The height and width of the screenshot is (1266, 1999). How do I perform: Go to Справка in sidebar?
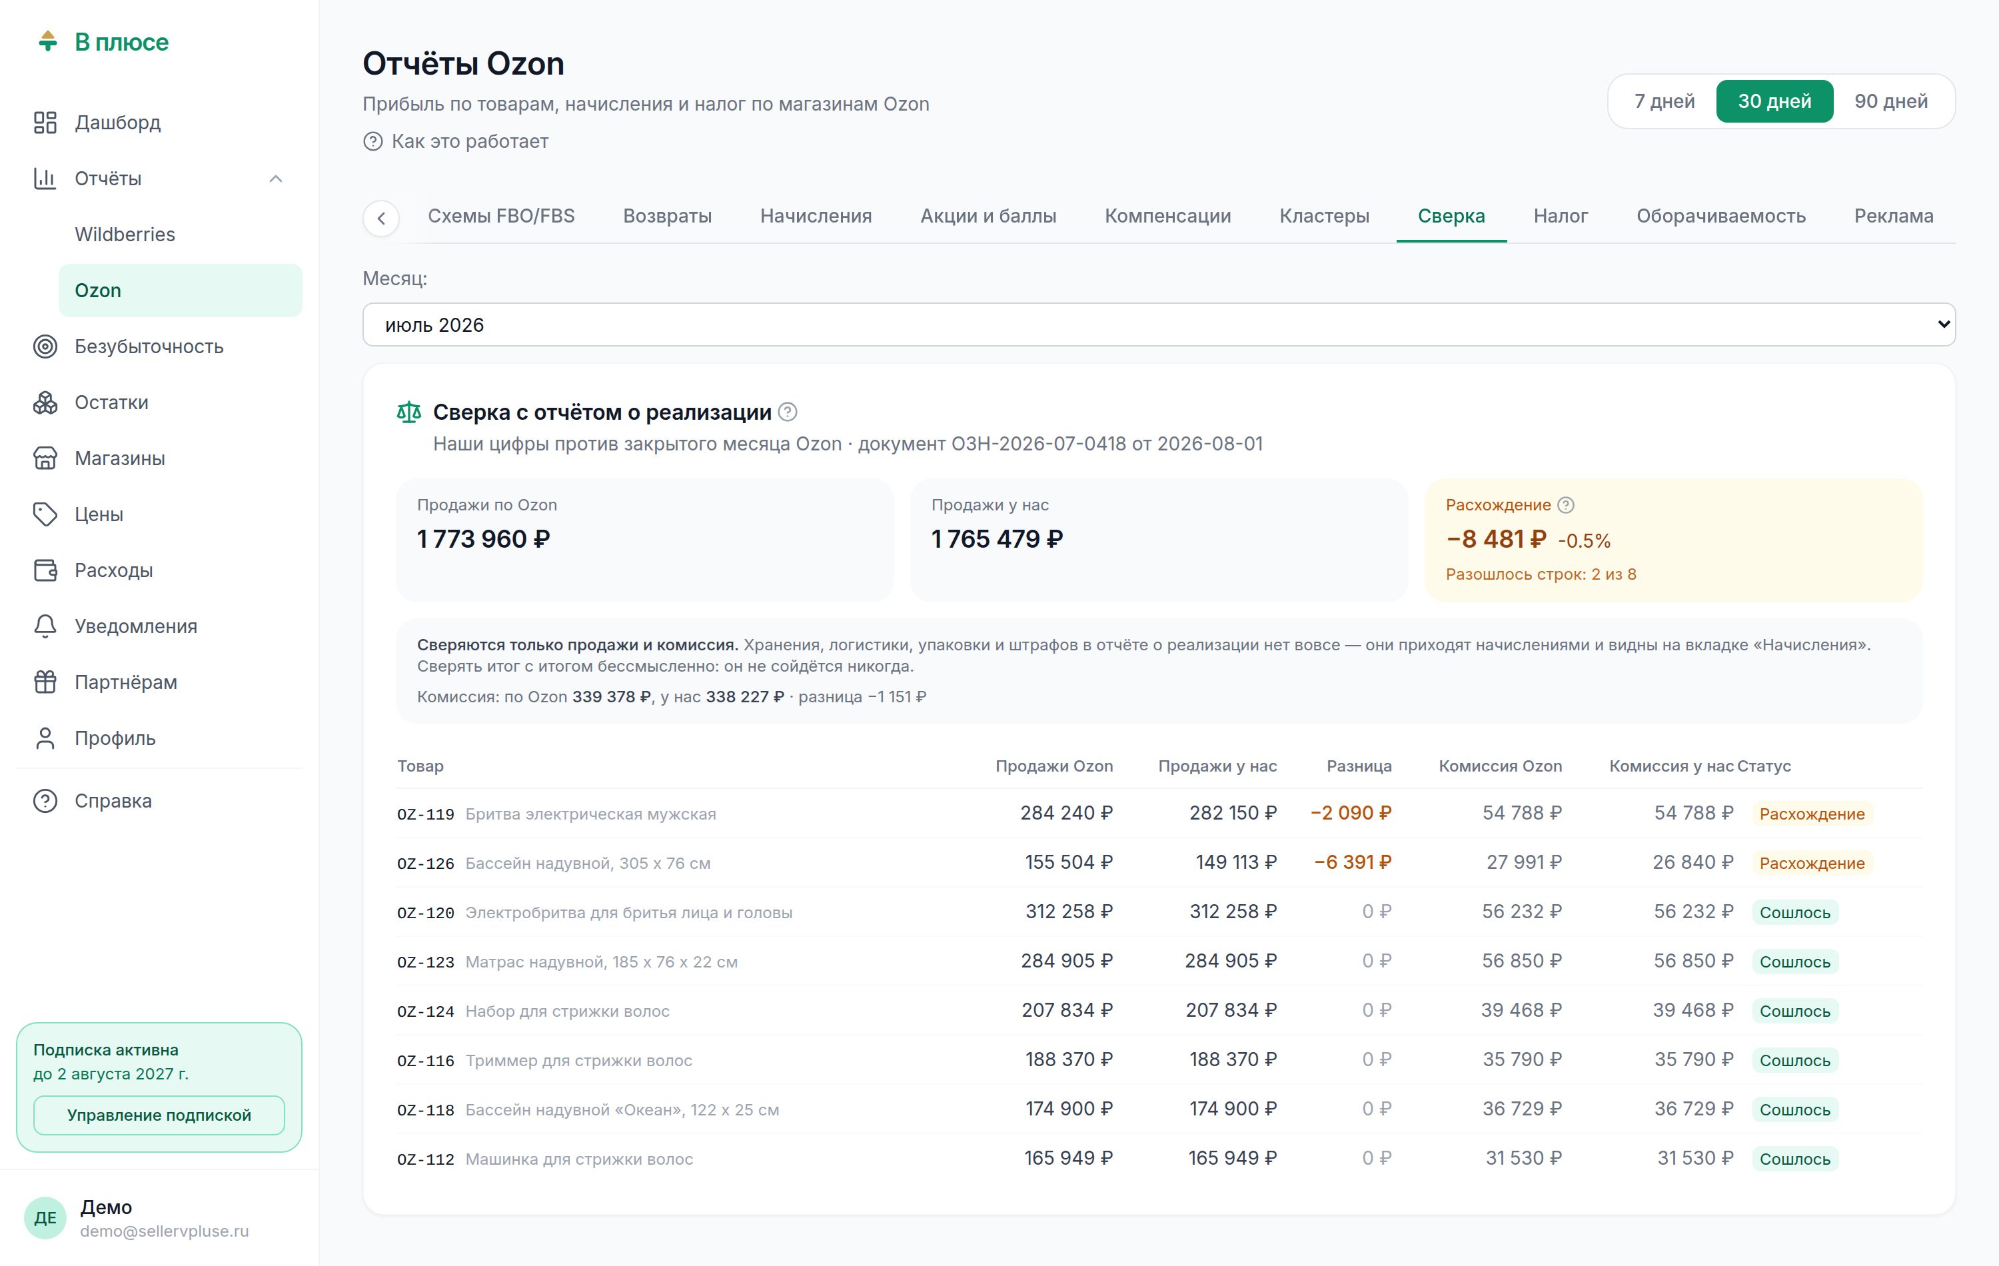pos(159,801)
